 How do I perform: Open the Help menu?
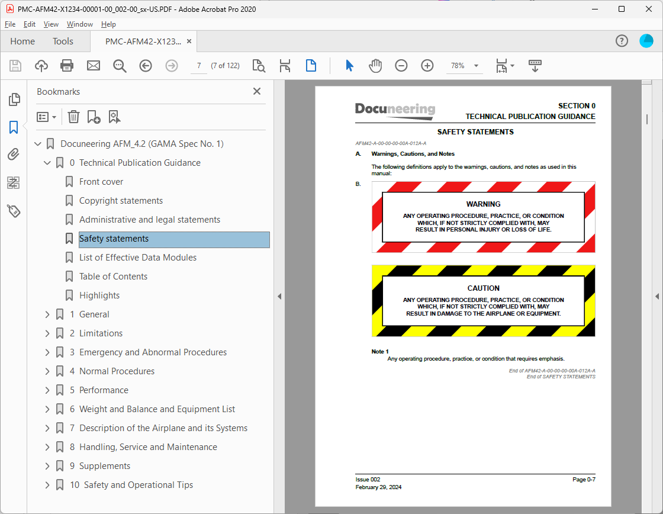click(x=108, y=24)
